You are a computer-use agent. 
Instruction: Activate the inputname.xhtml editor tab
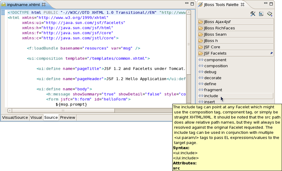click(x=23, y=4)
